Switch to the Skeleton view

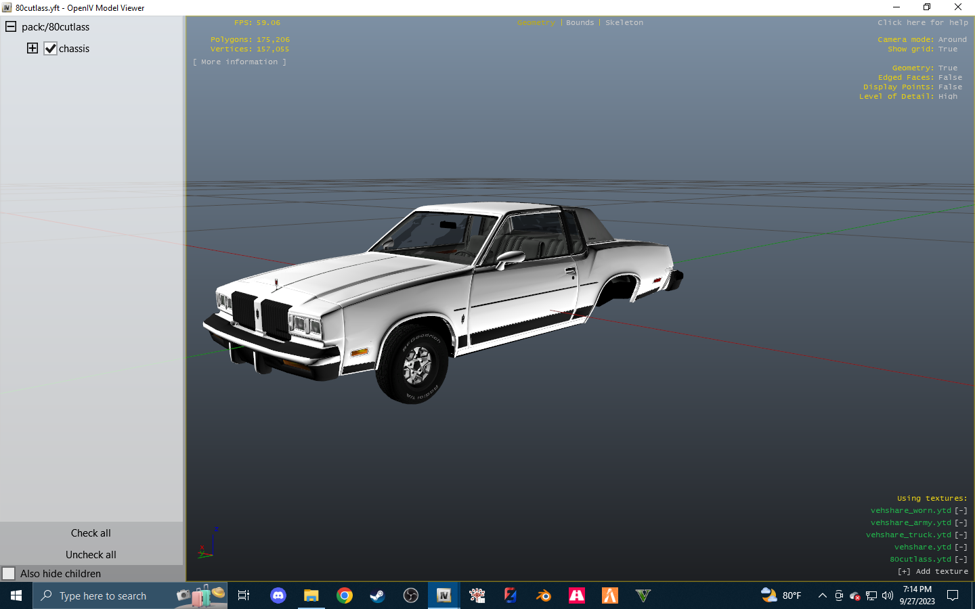pos(624,22)
